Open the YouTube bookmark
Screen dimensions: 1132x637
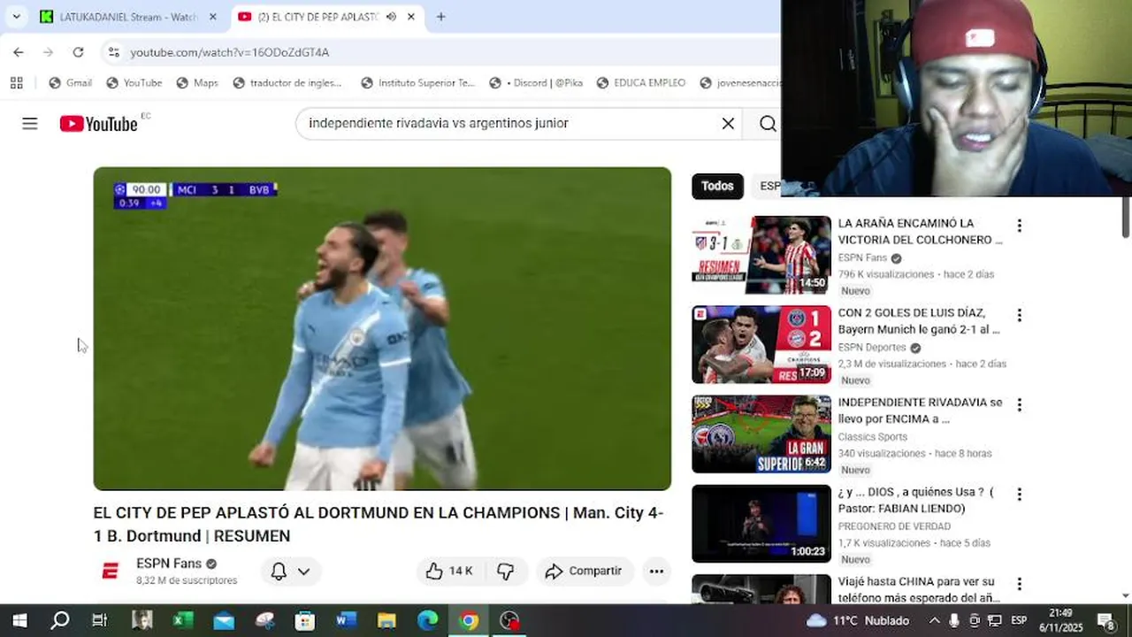click(x=134, y=82)
